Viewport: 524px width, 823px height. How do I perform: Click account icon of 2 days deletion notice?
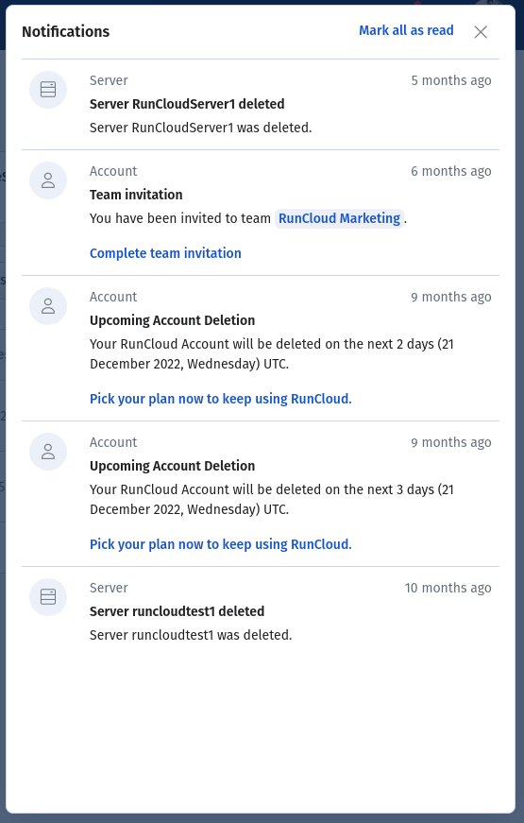tap(48, 306)
